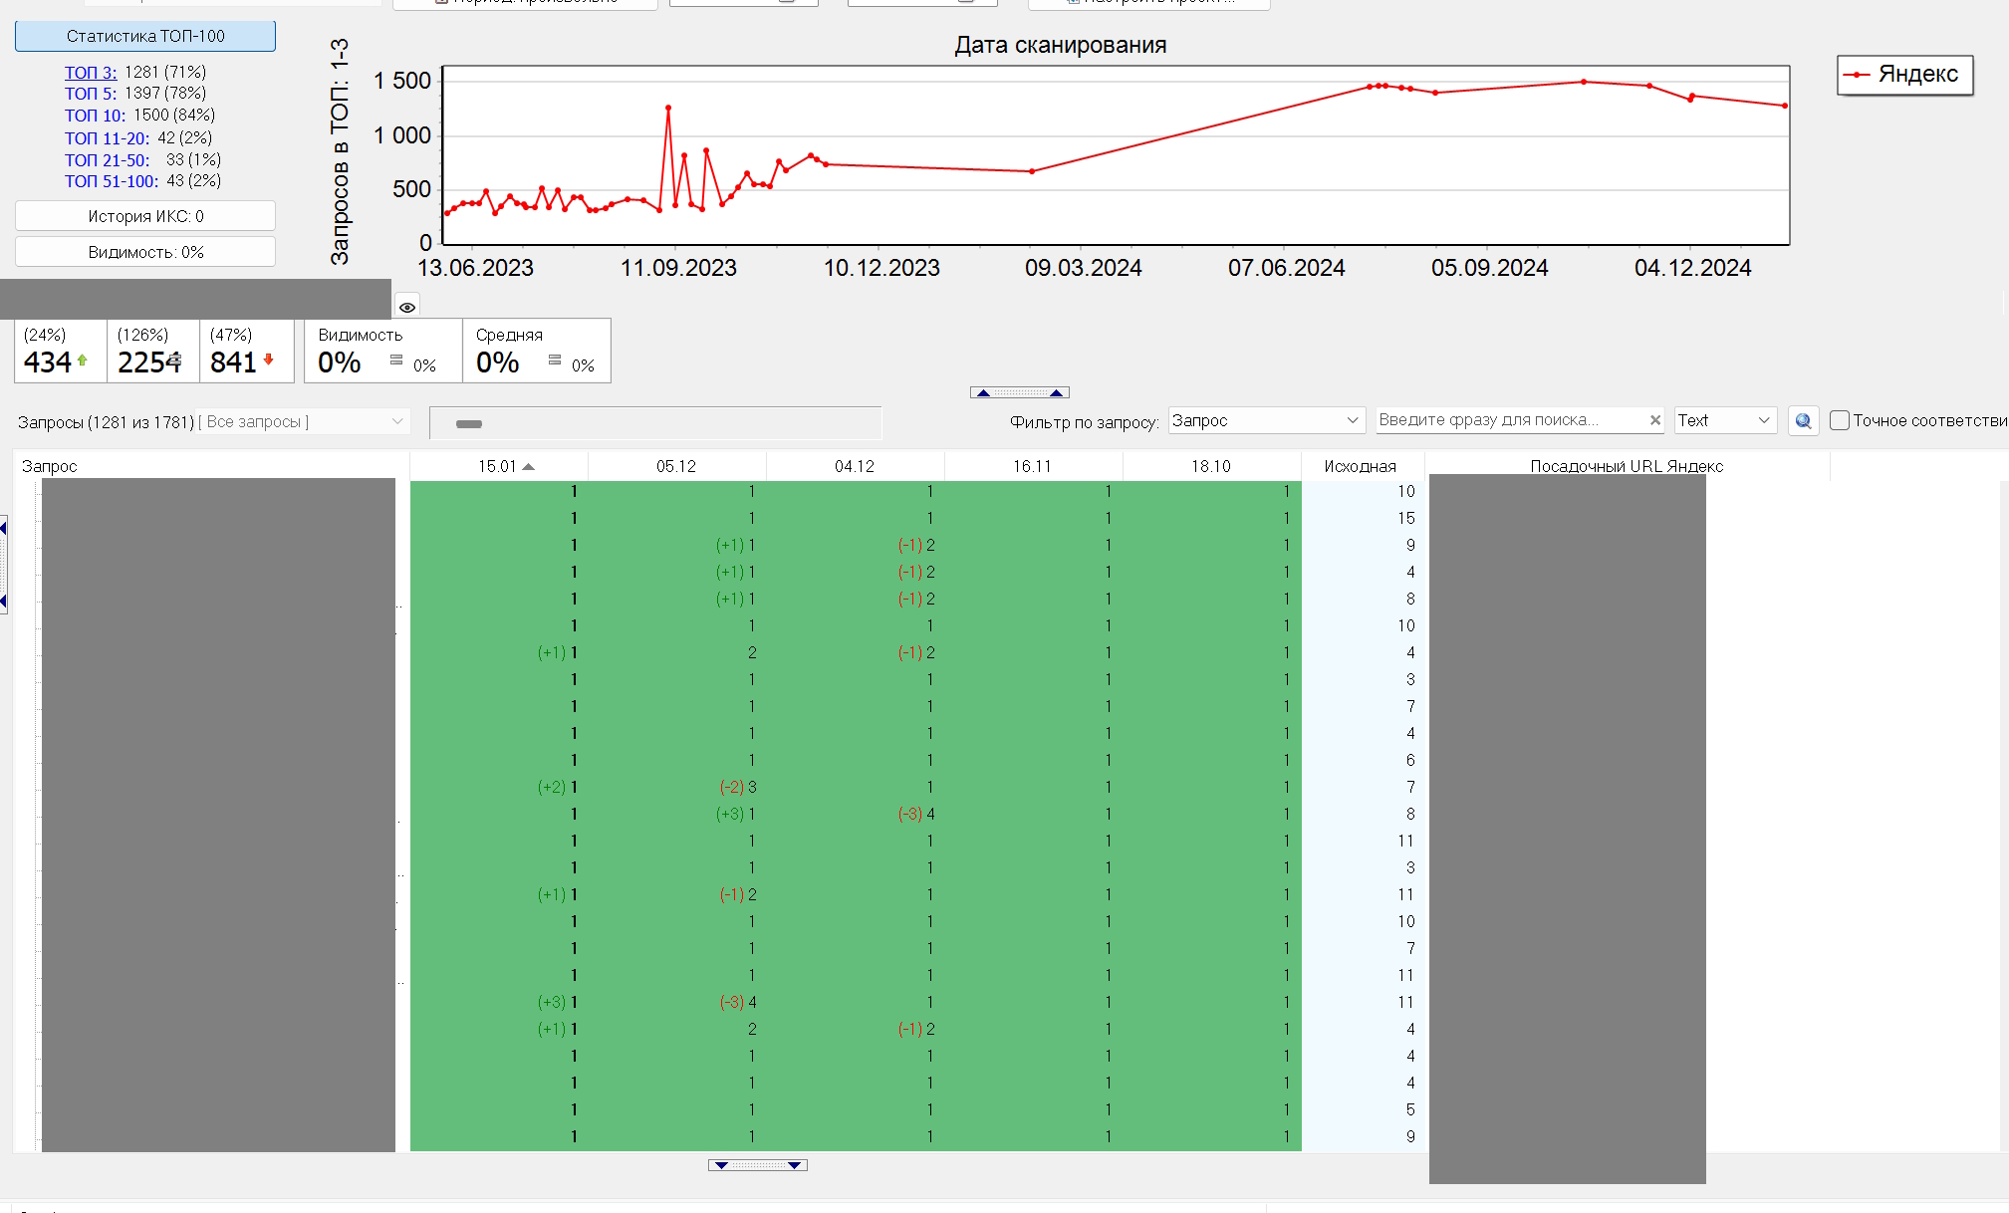Image resolution: width=2009 pixels, height=1213 pixels.
Task: Open the ТОП 51-100 link
Action: [x=112, y=181]
